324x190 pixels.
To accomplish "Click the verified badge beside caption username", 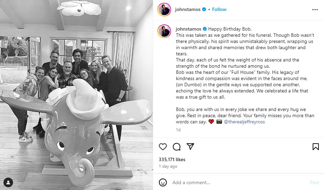I will pos(205,29).
